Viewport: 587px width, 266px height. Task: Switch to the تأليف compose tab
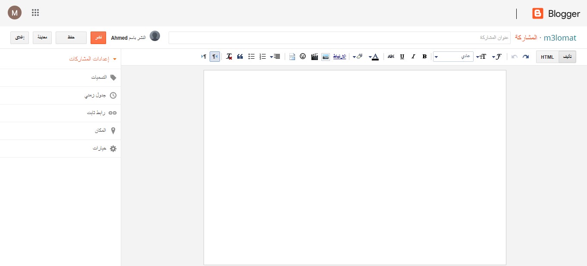click(x=567, y=57)
